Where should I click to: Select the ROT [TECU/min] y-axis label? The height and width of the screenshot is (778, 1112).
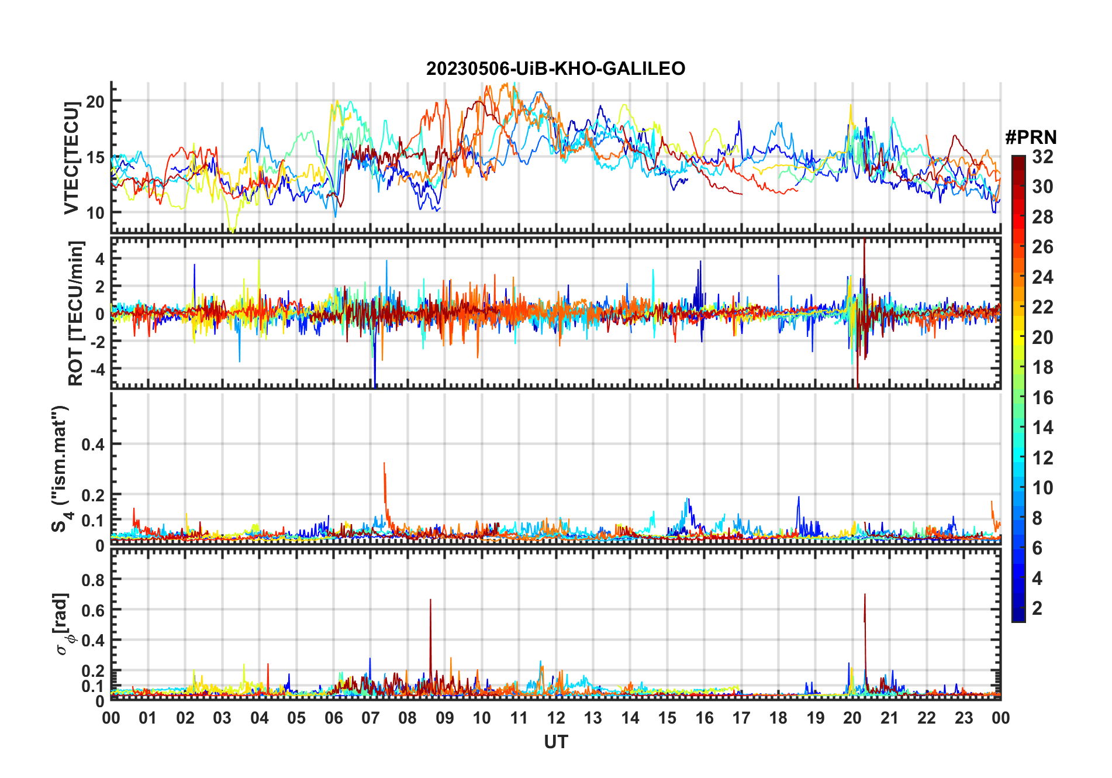[x=76, y=313]
